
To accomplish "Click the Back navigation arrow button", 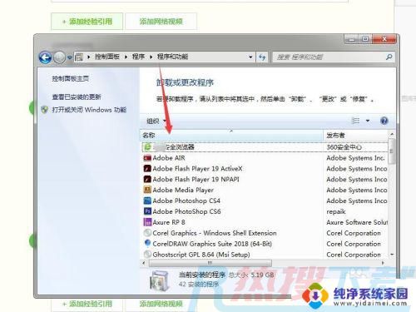I will coord(45,57).
